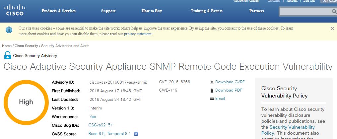
Task: Click the CVSS score calculator icon
Action: [136, 134]
